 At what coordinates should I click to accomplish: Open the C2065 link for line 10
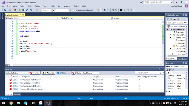(x=15, y=80)
